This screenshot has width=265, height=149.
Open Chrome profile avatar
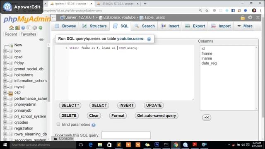click(x=254, y=10)
